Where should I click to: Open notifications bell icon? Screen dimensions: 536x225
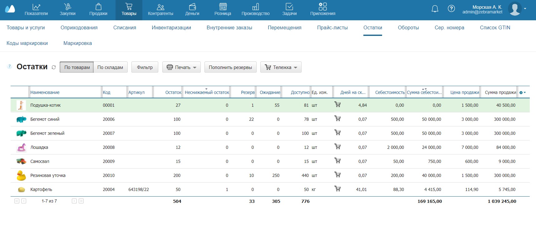pos(435,9)
